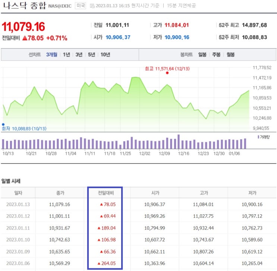
Task: Click the change value 69.44
Action: [110, 216]
